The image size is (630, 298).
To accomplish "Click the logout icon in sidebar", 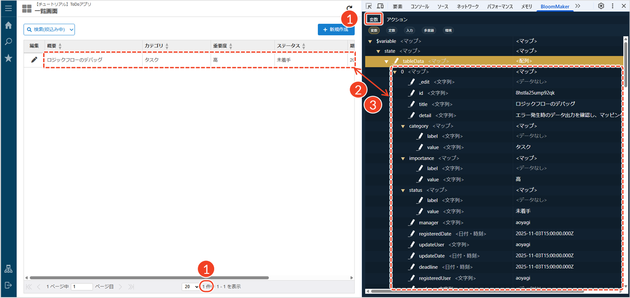I will click(8, 285).
